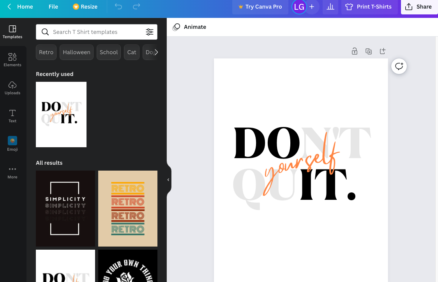Open template search filters icon
The height and width of the screenshot is (282, 438).
(x=150, y=32)
